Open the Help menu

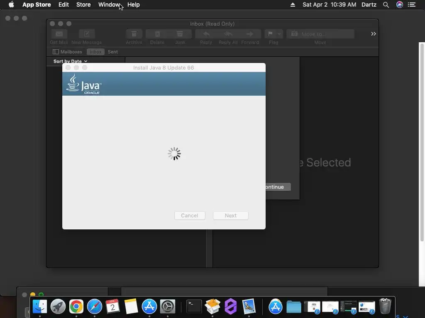(x=133, y=5)
